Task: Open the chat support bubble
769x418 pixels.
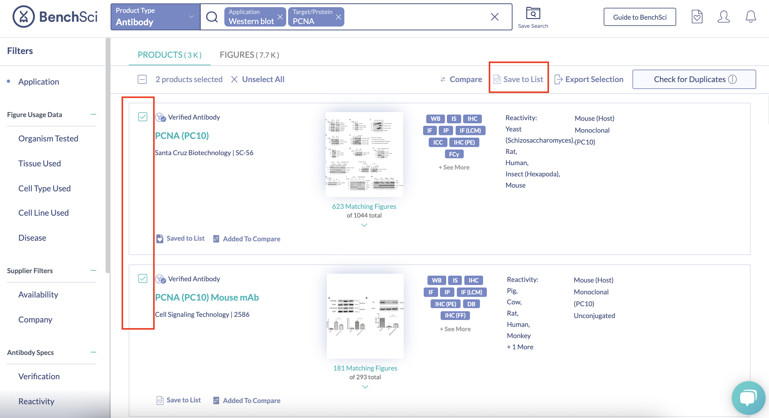Action: (748, 398)
